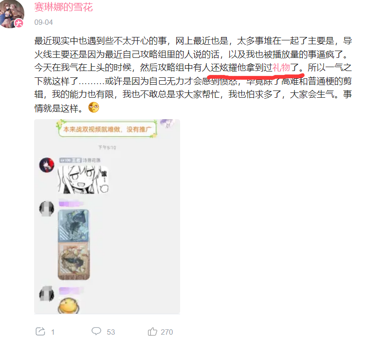Click the pink 礼物 keyword link
Viewport: 385px width, 341px height.
click(x=281, y=68)
